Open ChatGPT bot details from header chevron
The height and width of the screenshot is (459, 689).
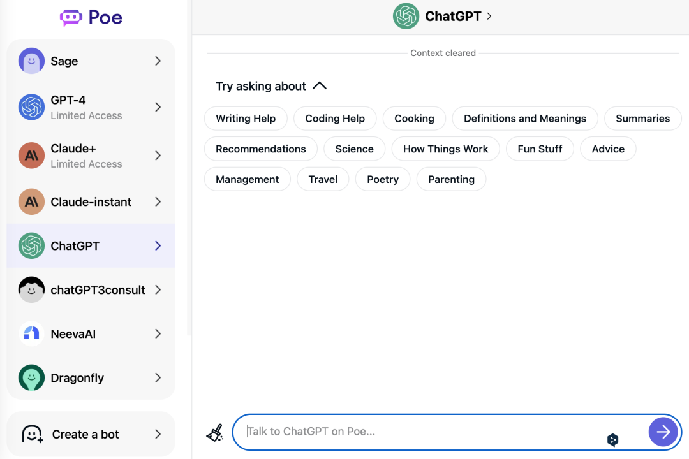[489, 16]
